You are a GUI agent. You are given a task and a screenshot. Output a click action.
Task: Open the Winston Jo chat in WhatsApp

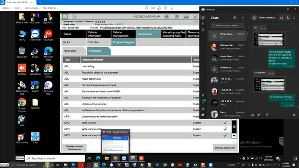pos(228,69)
